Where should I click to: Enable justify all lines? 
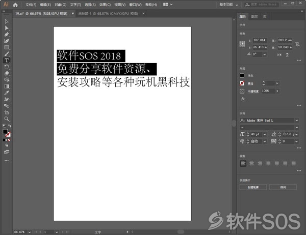point(294,164)
